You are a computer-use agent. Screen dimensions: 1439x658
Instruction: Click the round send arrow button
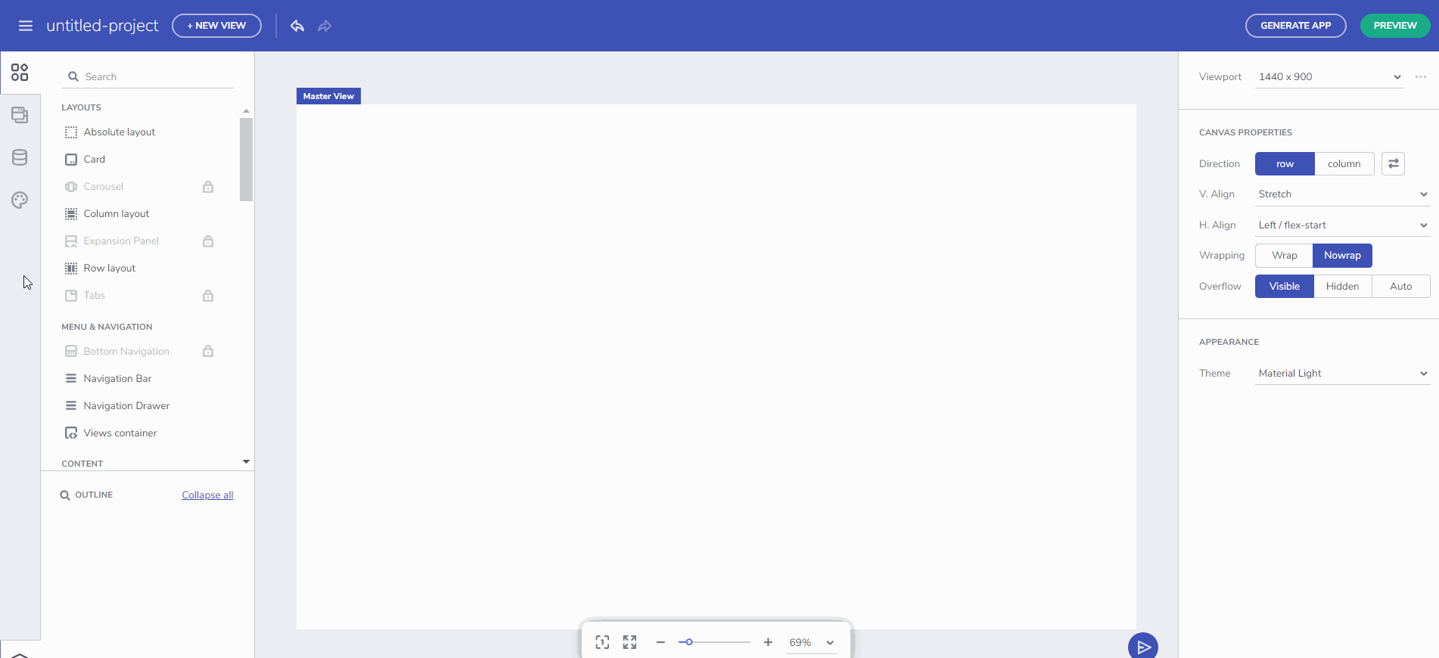point(1143,646)
